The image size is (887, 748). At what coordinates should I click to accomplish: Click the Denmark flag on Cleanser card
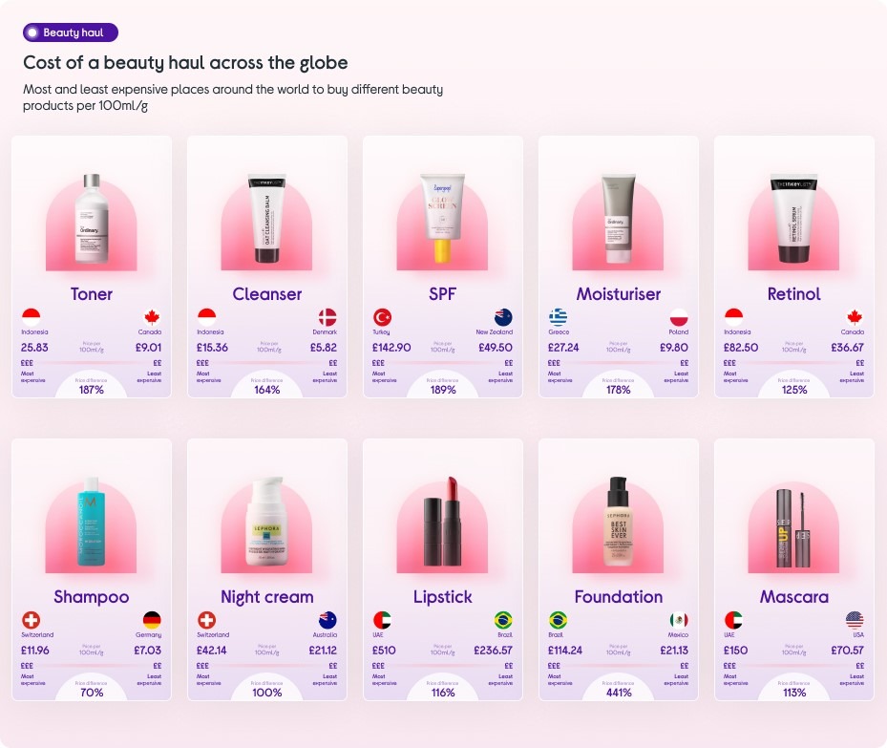pos(327,316)
